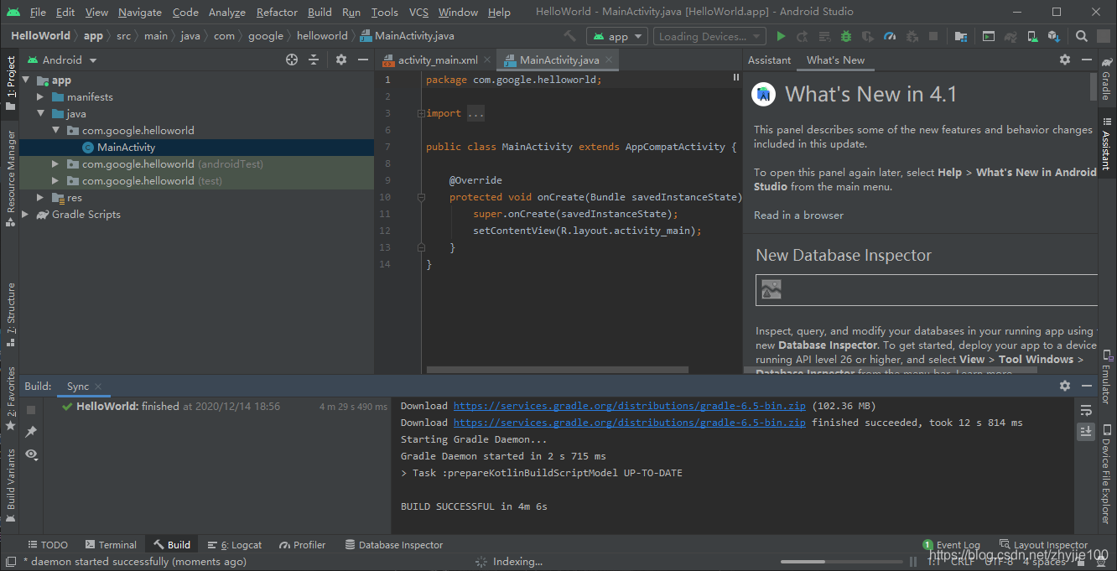This screenshot has height=571, width=1117.
Task: Toggle scroll to end in build output
Action: pyautogui.click(x=1086, y=431)
